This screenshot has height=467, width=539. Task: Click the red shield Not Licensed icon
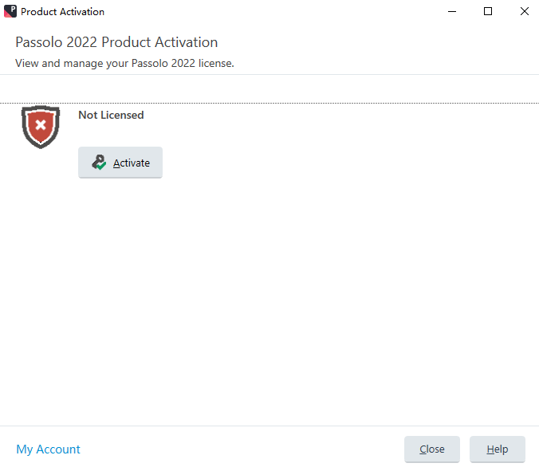pos(41,127)
